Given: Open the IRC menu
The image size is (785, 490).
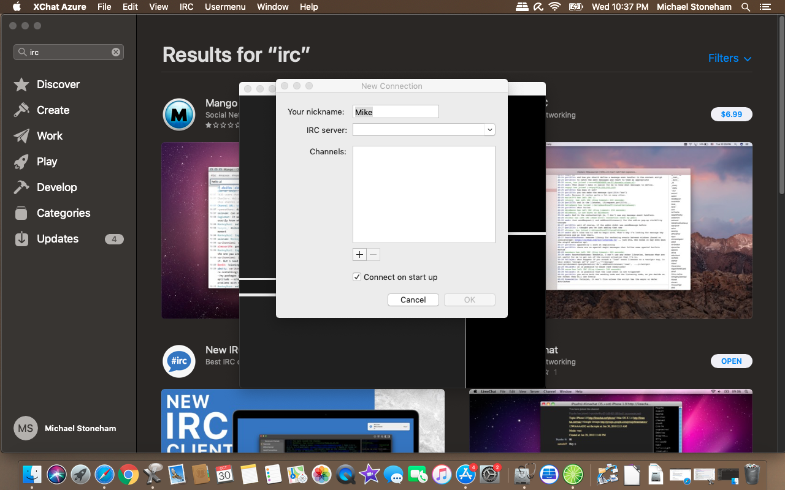Looking at the screenshot, I should 186,7.
